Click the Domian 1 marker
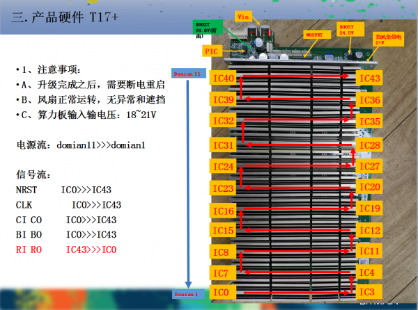 coord(186,294)
